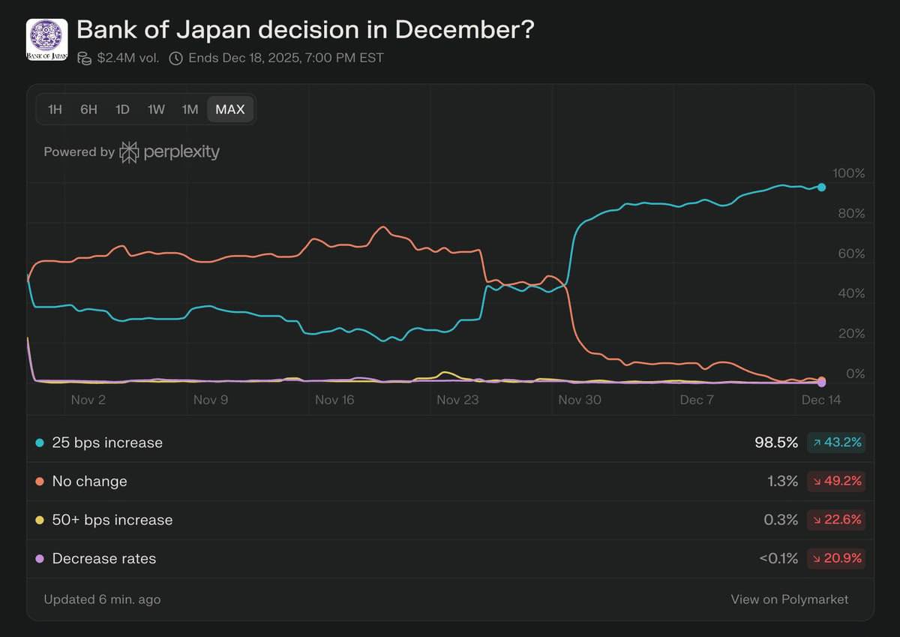
Task: Select the 1W time range
Action: click(156, 110)
